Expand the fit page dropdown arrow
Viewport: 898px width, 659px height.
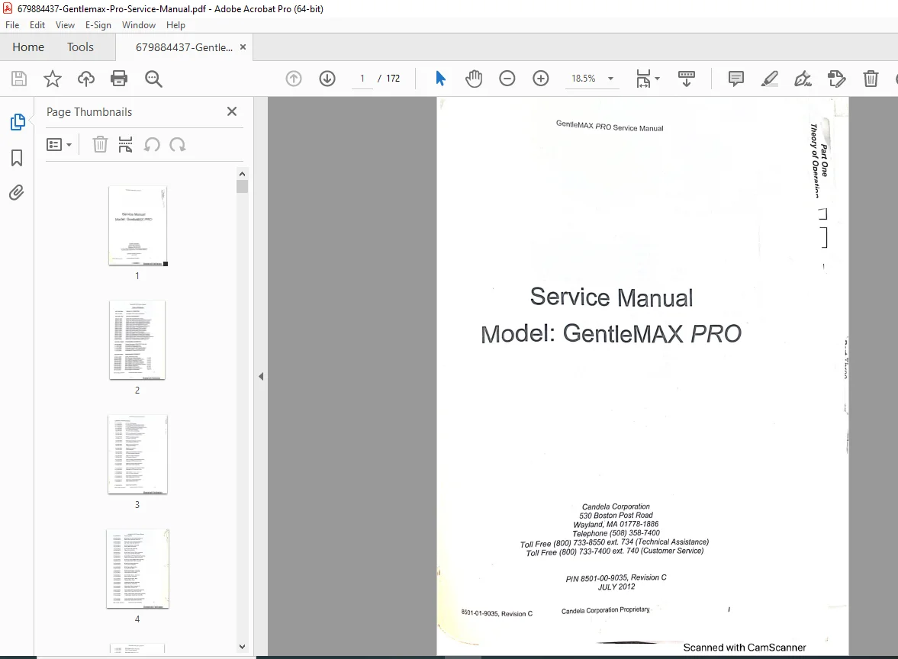657,79
